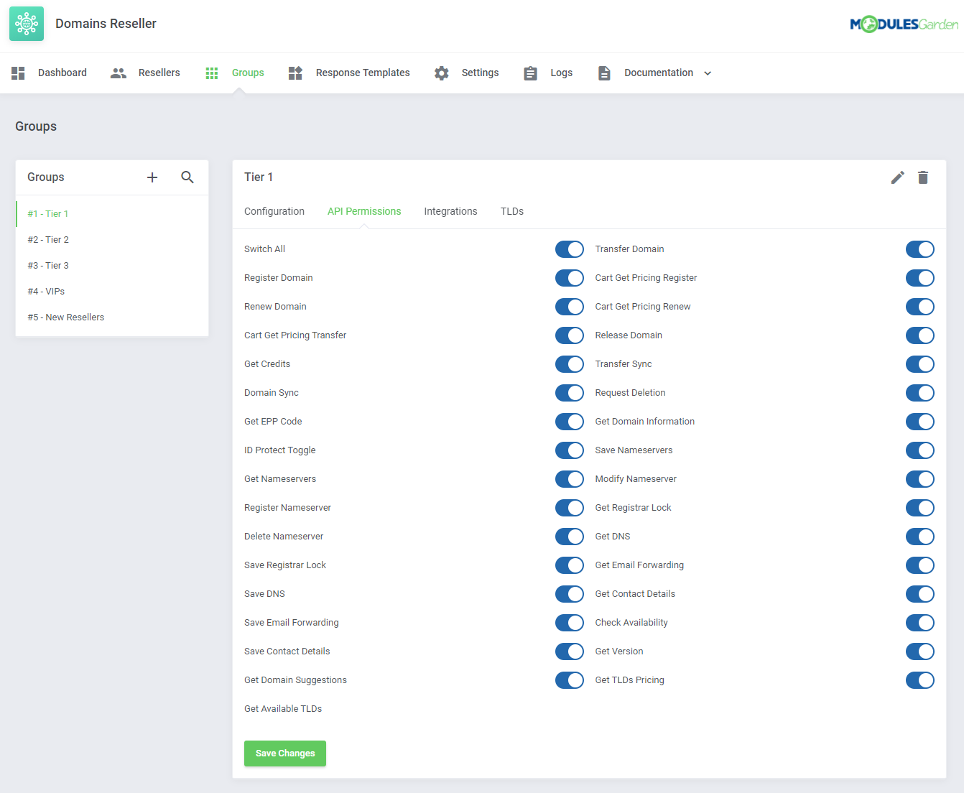Select the Resellers people icon
This screenshot has width=964, height=793.
[118, 73]
